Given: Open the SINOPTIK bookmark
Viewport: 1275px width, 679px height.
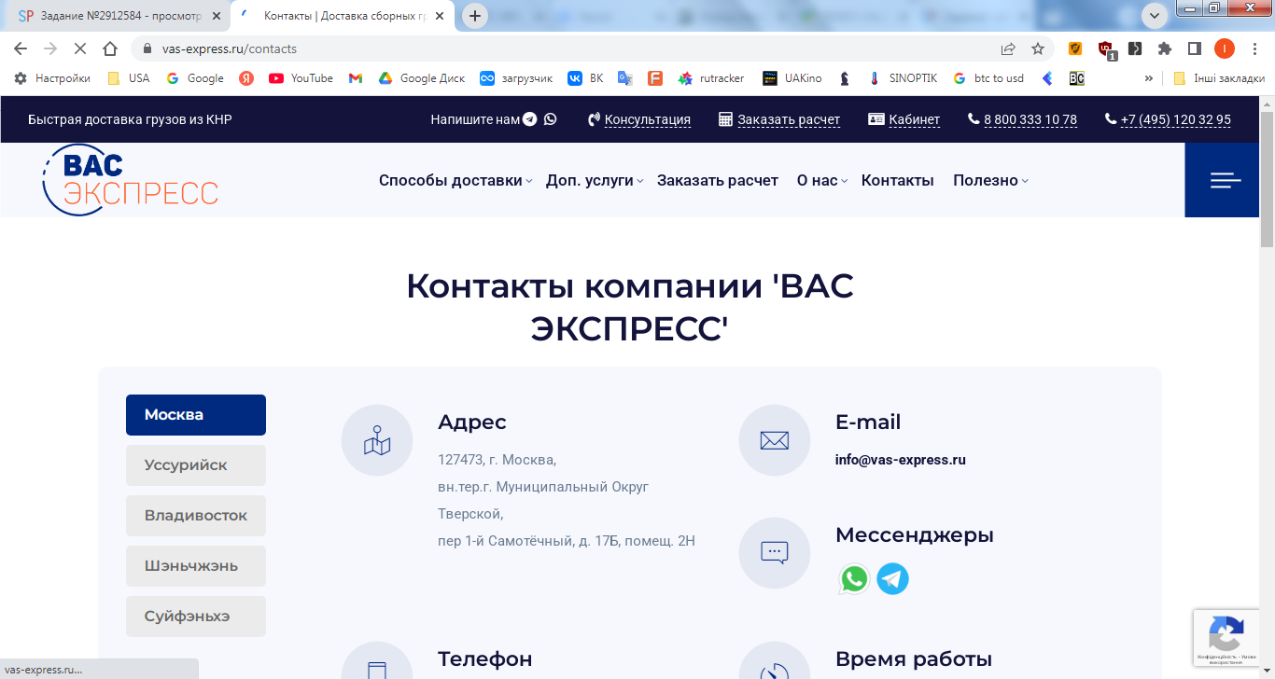Looking at the screenshot, I should [903, 78].
